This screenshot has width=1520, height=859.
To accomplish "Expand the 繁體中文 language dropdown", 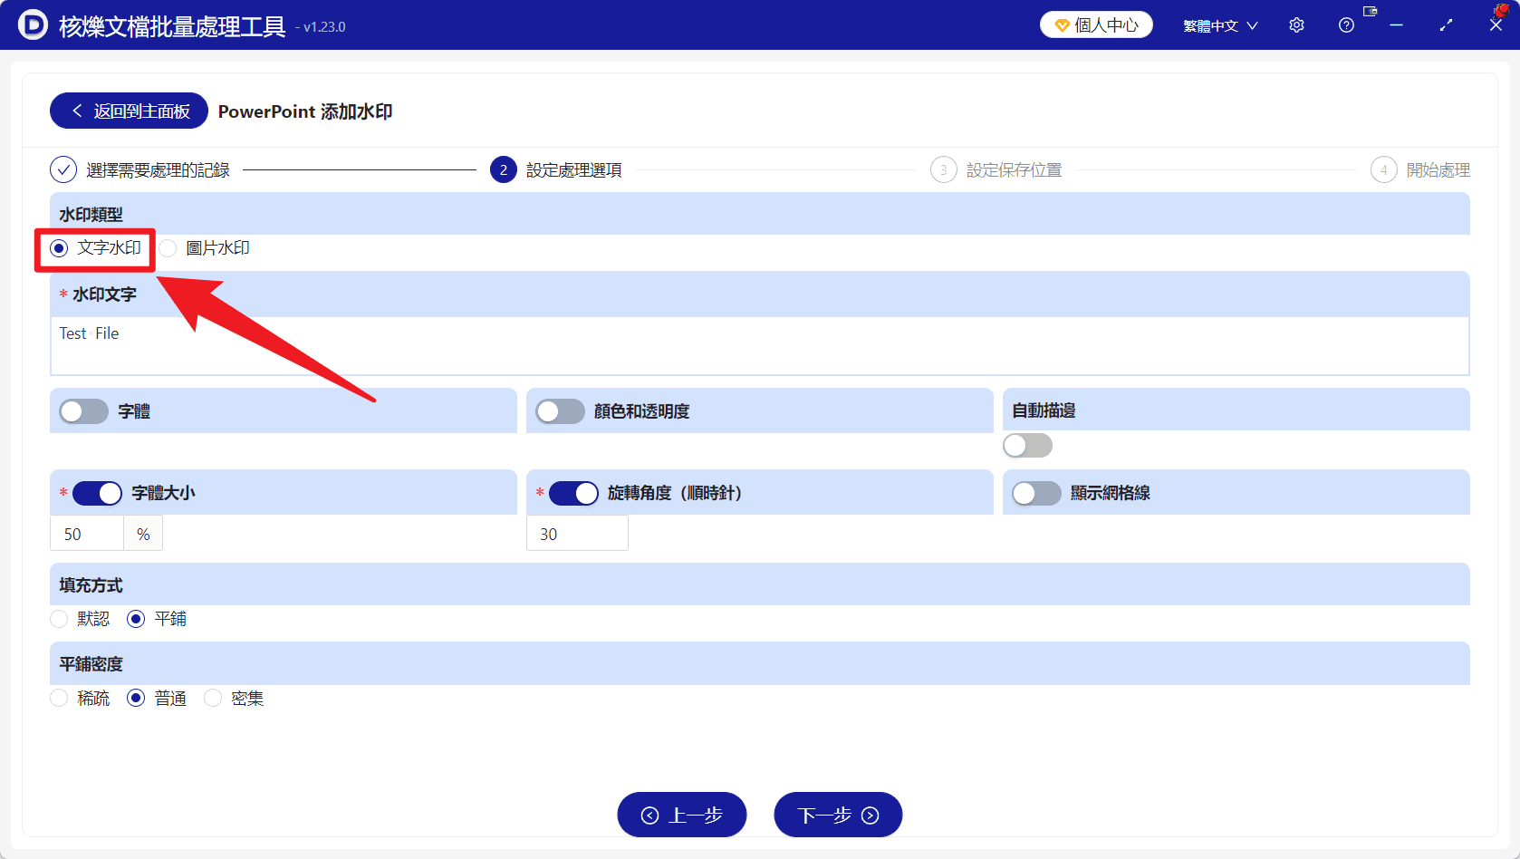I will tap(1220, 25).
